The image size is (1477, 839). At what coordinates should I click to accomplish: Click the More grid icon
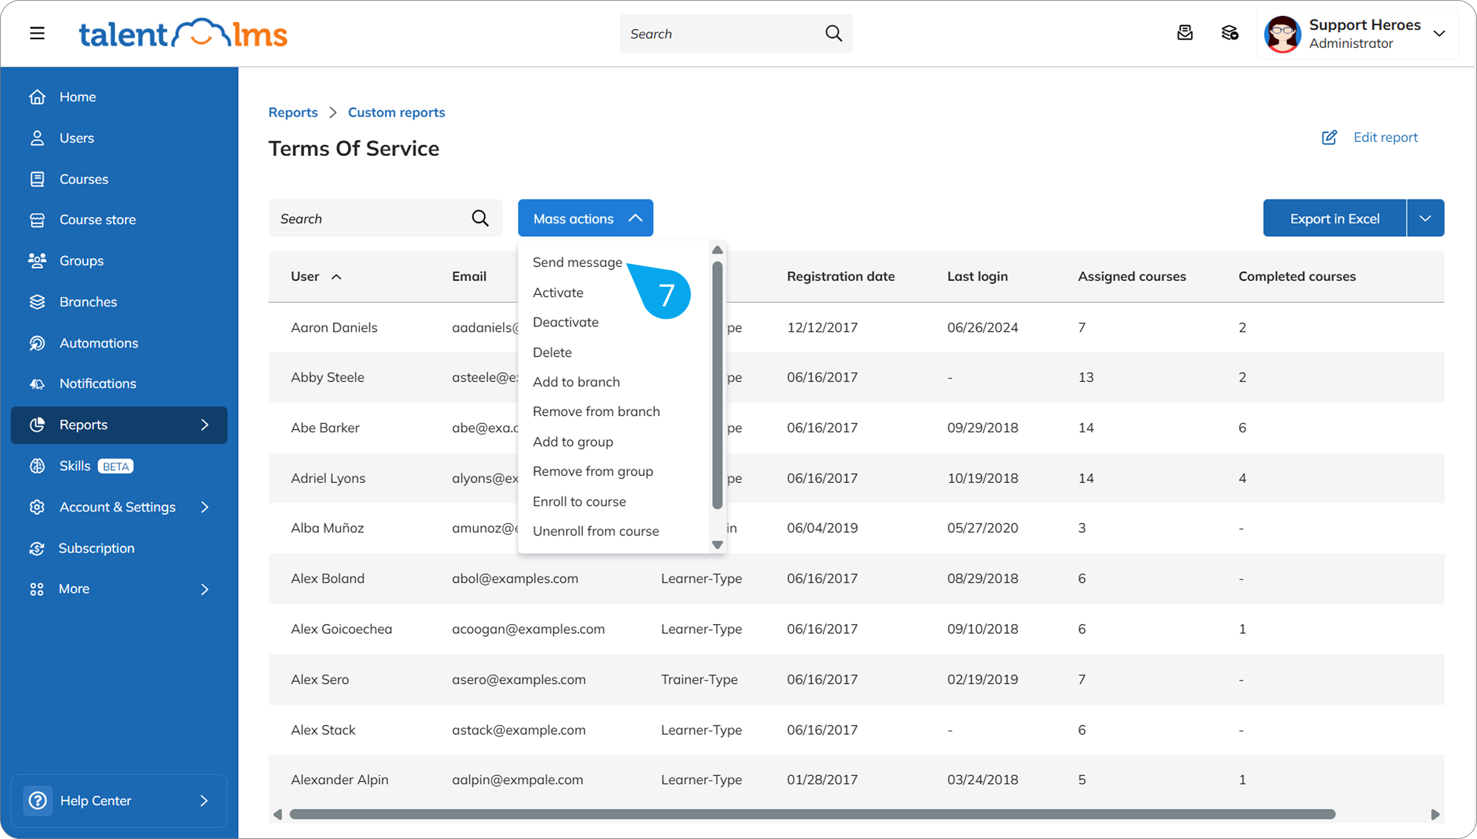click(37, 589)
